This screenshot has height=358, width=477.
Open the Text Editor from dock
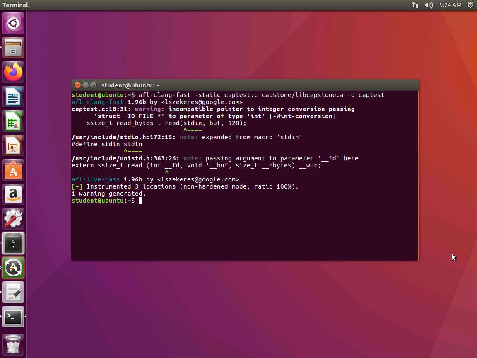(x=13, y=293)
